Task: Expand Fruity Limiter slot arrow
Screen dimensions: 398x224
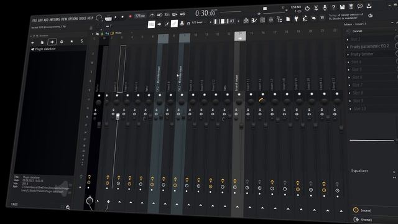Action: pyautogui.click(x=348, y=55)
